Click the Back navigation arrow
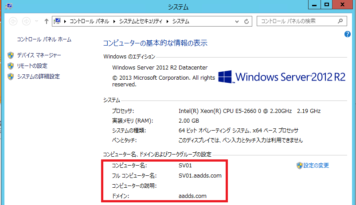Image resolution: width=356 pixels, height=205 pixels. click(13, 21)
